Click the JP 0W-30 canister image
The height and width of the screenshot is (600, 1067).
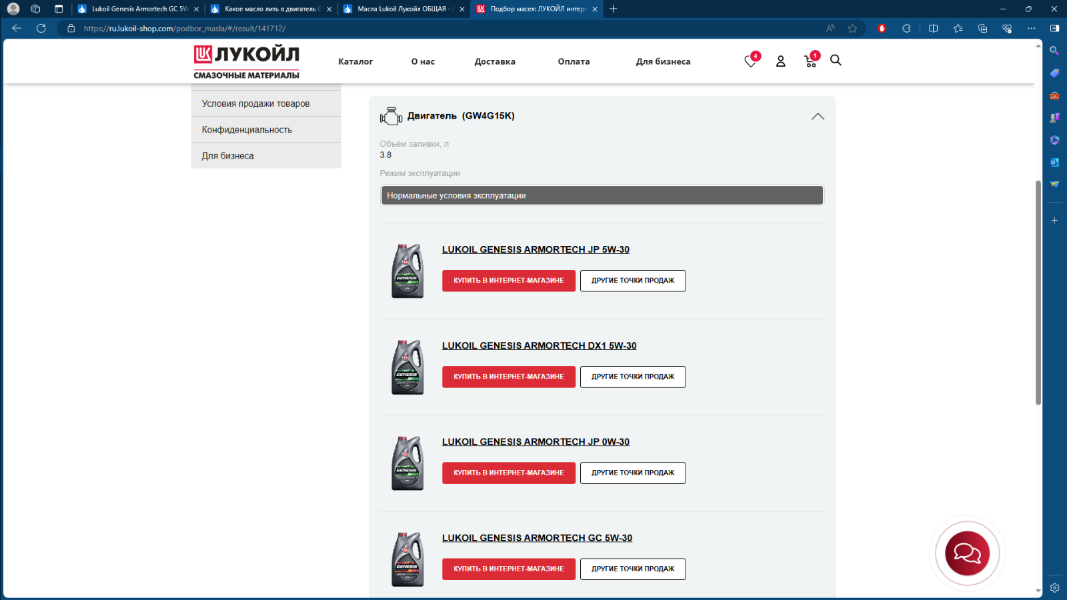tap(407, 463)
